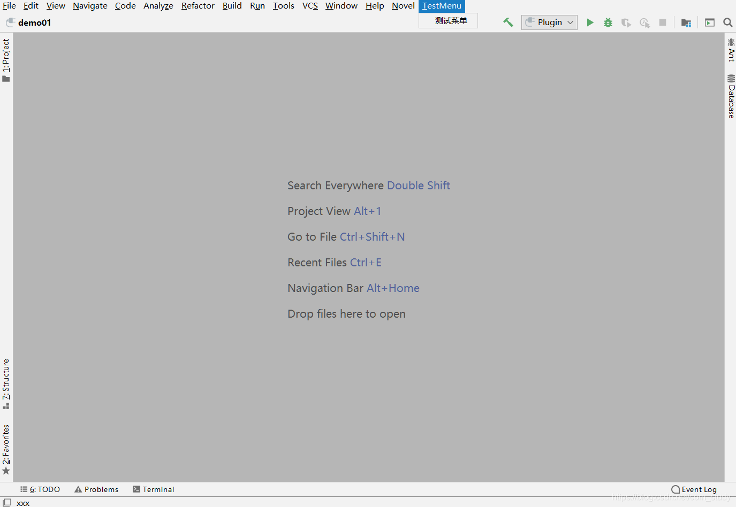Click the xxx status bar text
Viewport: 736px width, 507px height.
pos(23,503)
